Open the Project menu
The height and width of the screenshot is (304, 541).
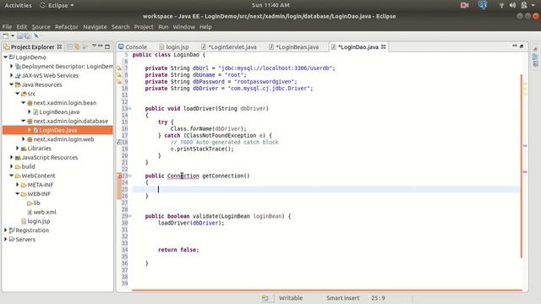click(144, 26)
